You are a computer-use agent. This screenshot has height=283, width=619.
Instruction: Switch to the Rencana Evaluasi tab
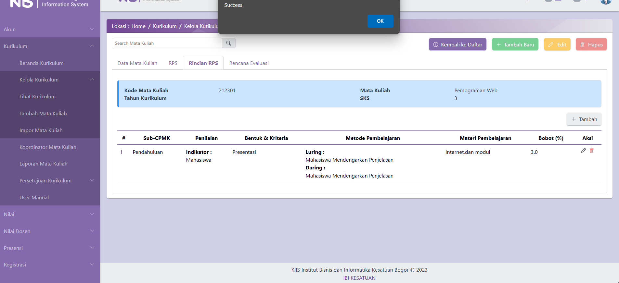click(x=249, y=63)
